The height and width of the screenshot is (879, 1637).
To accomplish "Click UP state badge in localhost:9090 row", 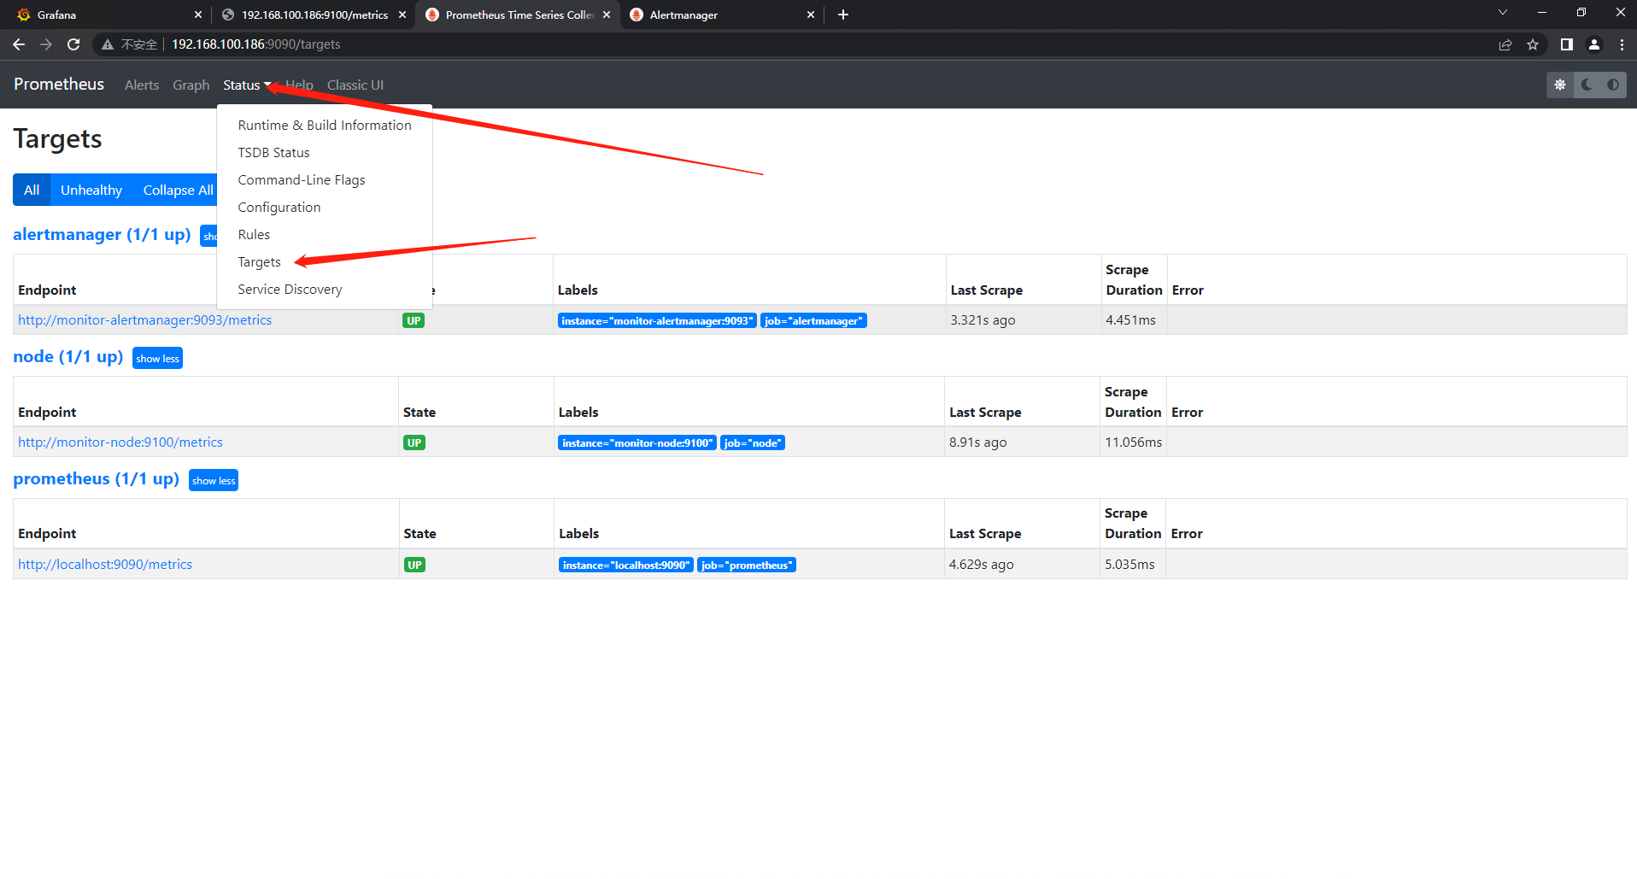I will [414, 565].
